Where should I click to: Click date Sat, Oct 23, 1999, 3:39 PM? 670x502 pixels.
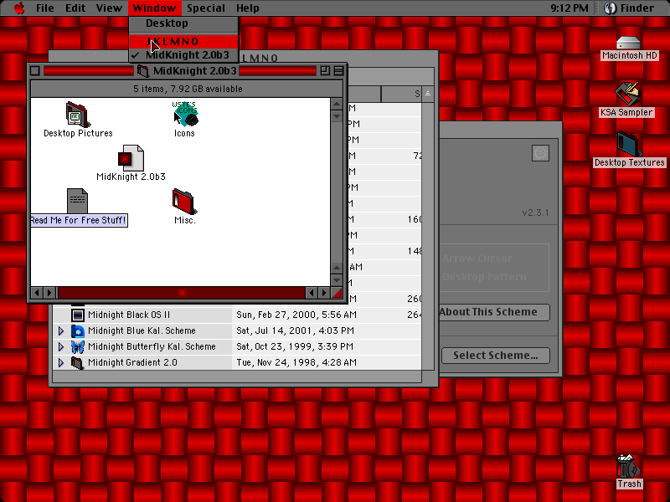pyautogui.click(x=295, y=346)
